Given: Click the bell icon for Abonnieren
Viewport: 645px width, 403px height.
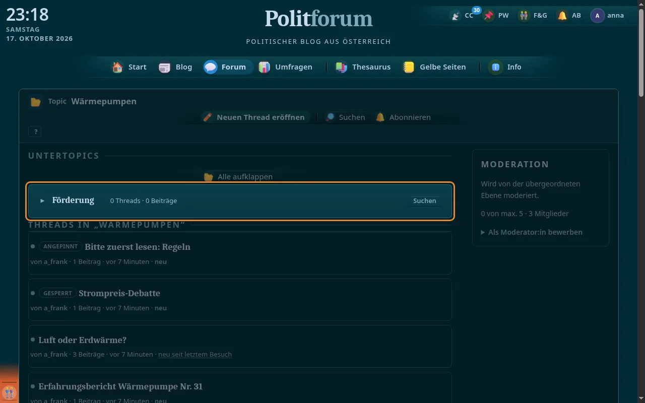Looking at the screenshot, I should point(380,117).
